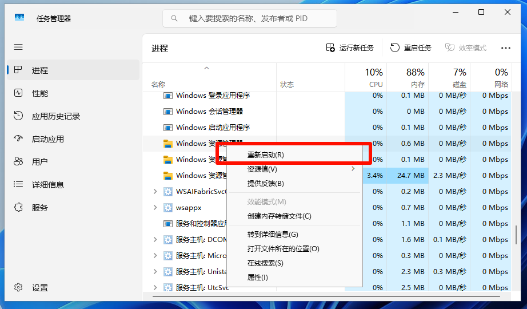This screenshot has width=527, height=309.
Task: Open Resource values (资源值(V)) submenu
Action: point(295,169)
